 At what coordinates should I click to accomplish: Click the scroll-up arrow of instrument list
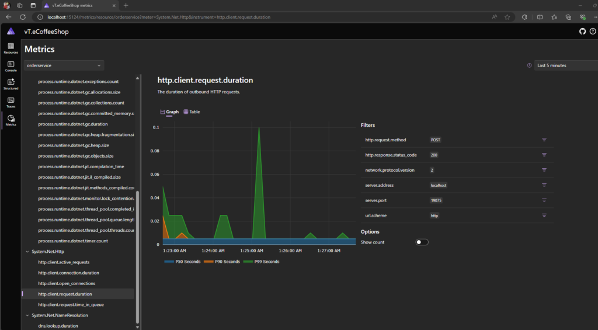pos(137,78)
